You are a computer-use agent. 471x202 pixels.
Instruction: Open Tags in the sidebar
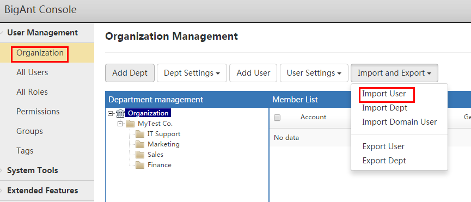(x=25, y=151)
